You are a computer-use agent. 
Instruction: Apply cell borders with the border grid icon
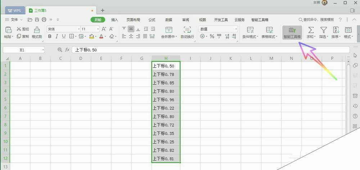[x=71, y=36]
